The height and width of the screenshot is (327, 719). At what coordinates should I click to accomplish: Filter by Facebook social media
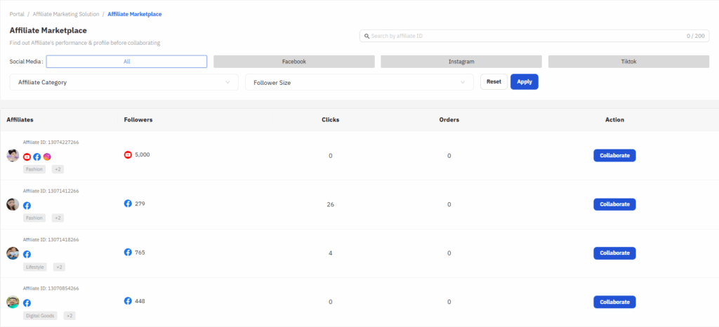293,62
